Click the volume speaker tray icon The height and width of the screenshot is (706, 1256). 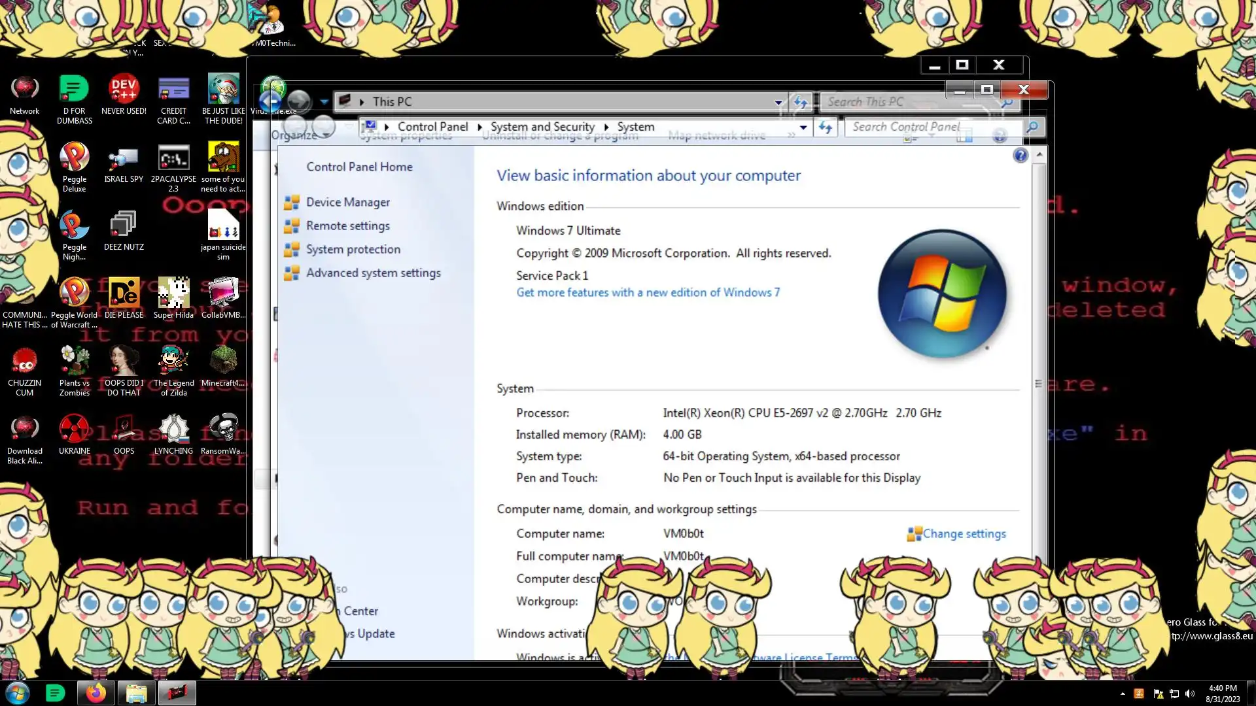coord(1189,694)
